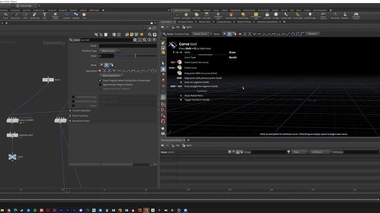Click the Reverse button in viewport toolbar
The width and height of the screenshot is (380, 213).
click(312, 34)
